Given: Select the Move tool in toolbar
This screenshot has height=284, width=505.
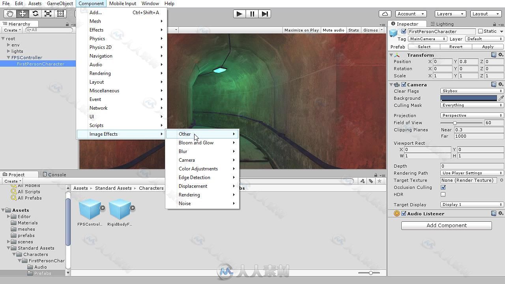Looking at the screenshot, I should click(x=22, y=13).
